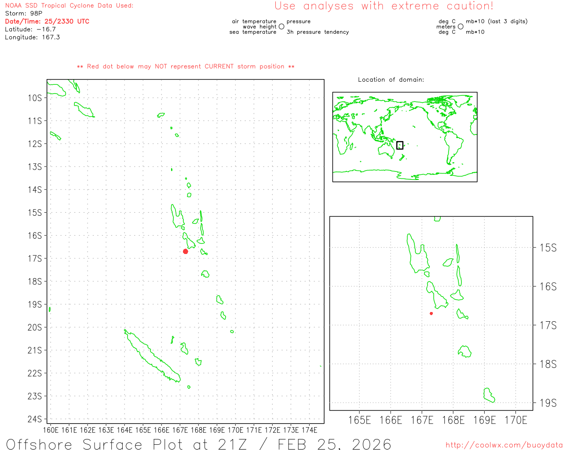Screen dimensions: 563x450
Task: Select the black domain rectangle on world map
Action: click(399, 145)
